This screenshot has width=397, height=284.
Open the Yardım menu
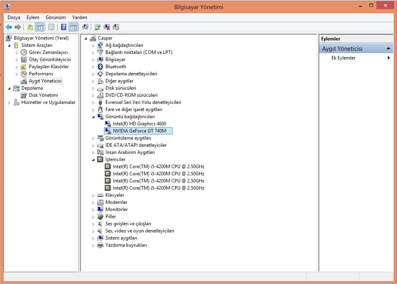[x=79, y=17]
